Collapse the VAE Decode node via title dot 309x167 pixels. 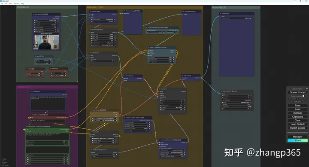pos(182,75)
